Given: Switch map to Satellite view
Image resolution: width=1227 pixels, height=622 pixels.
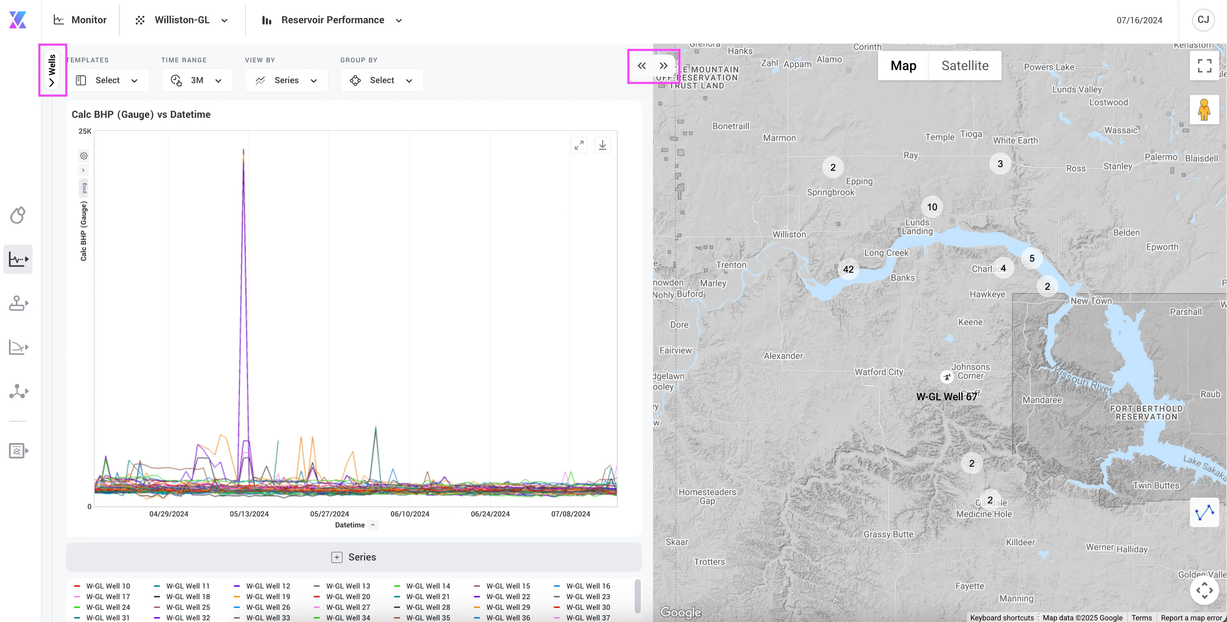Looking at the screenshot, I should coord(965,66).
